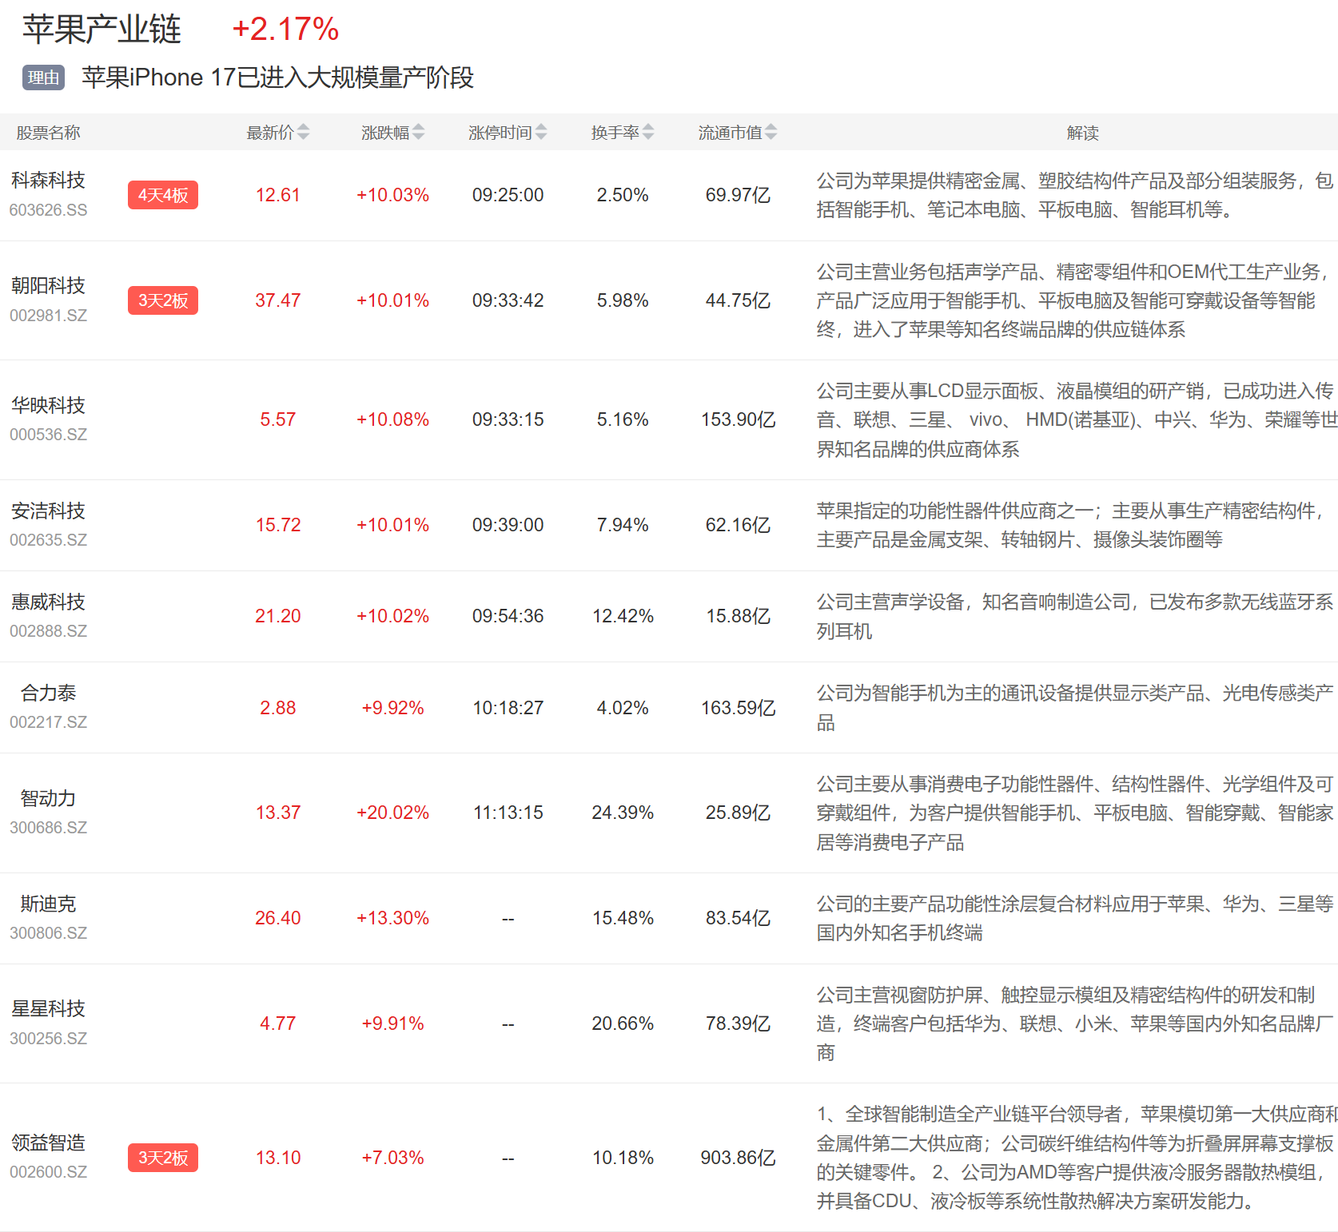Sort by 流通市值 column arrow icon

click(771, 133)
